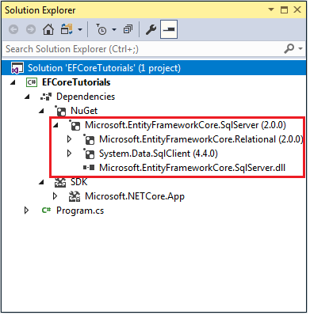
Task: Select the Microsoft.NETCore.App SDK item
Action: coord(135,196)
